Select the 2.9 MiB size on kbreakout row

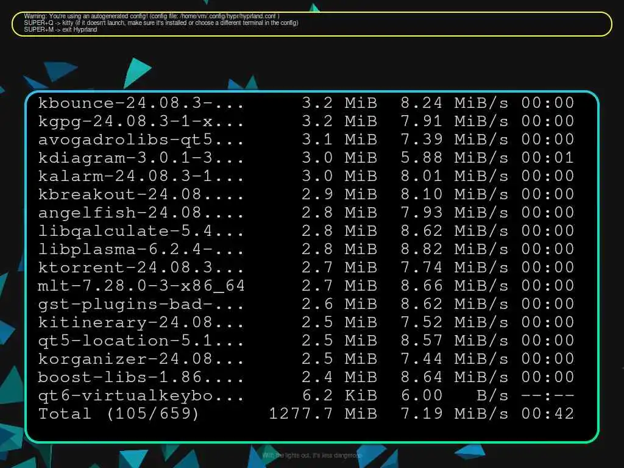(339, 194)
